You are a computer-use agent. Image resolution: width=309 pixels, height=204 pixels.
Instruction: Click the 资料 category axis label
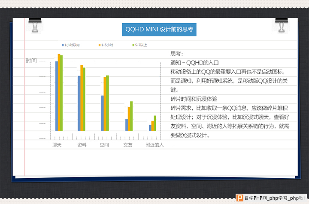(x=82, y=145)
